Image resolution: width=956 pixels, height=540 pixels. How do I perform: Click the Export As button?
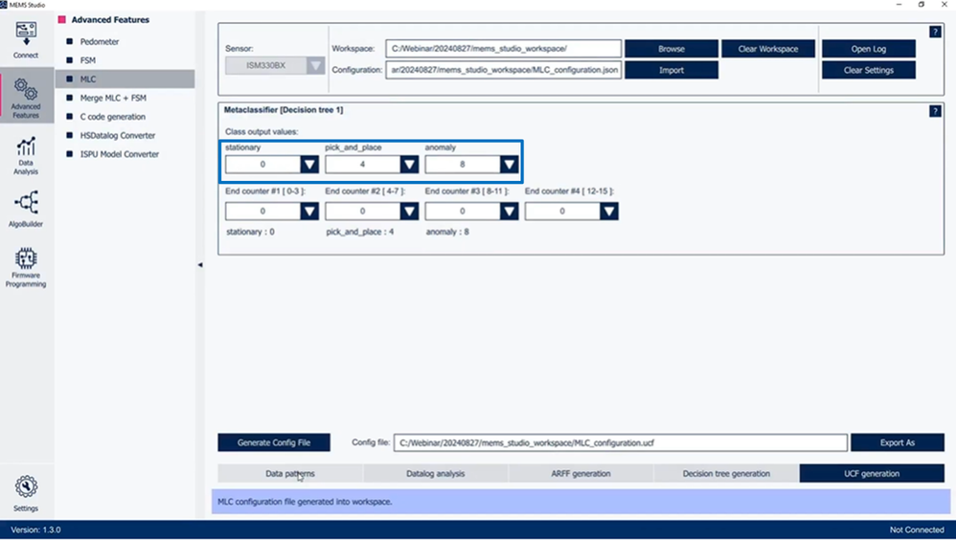point(898,442)
